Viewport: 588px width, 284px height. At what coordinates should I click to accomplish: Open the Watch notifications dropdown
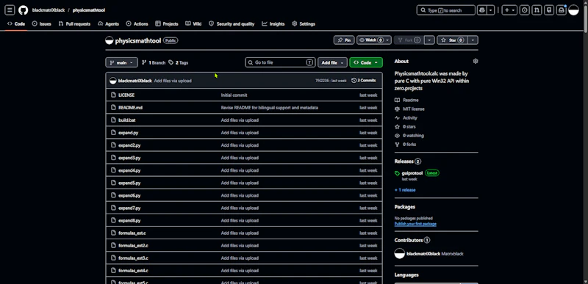tap(374, 40)
